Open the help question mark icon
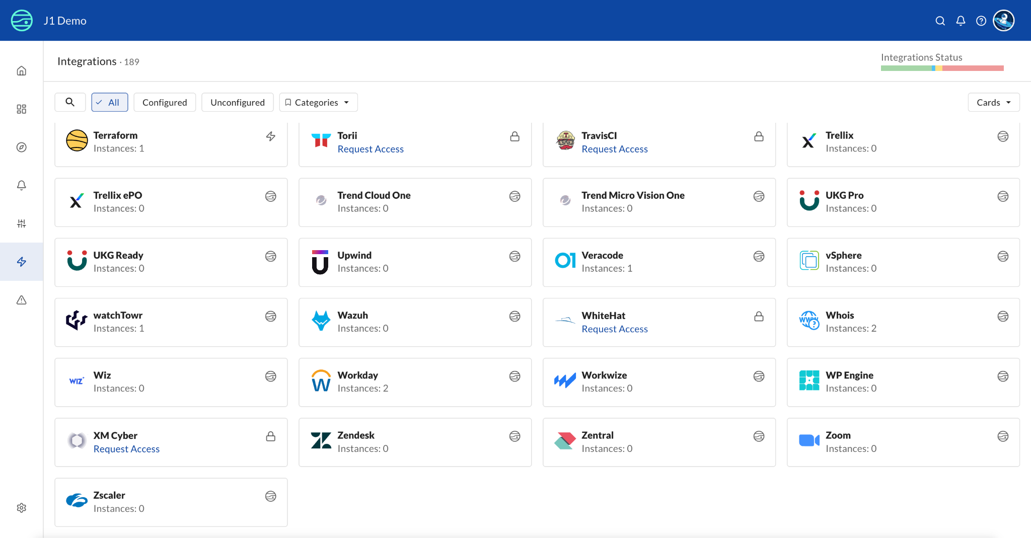The width and height of the screenshot is (1031, 538). click(981, 21)
